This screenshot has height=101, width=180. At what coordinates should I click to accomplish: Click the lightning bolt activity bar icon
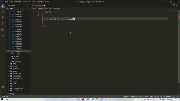point(3,35)
